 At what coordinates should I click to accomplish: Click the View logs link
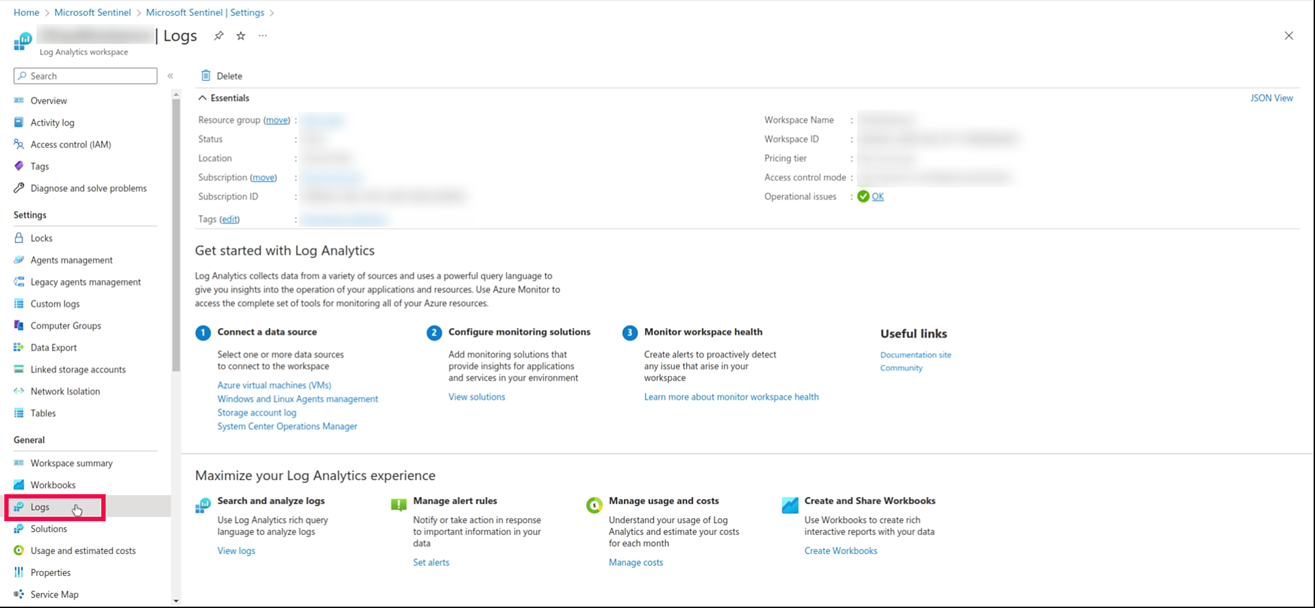point(236,551)
